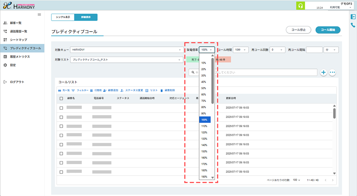The width and height of the screenshot is (357, 196).
Task: Toggle the hamburger menu in left sidebar
Action: [x=39, y=15]
